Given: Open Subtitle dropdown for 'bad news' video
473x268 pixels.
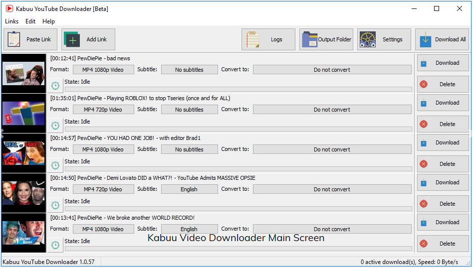Looking at the screenshot, I should click(x=190, y=70).
